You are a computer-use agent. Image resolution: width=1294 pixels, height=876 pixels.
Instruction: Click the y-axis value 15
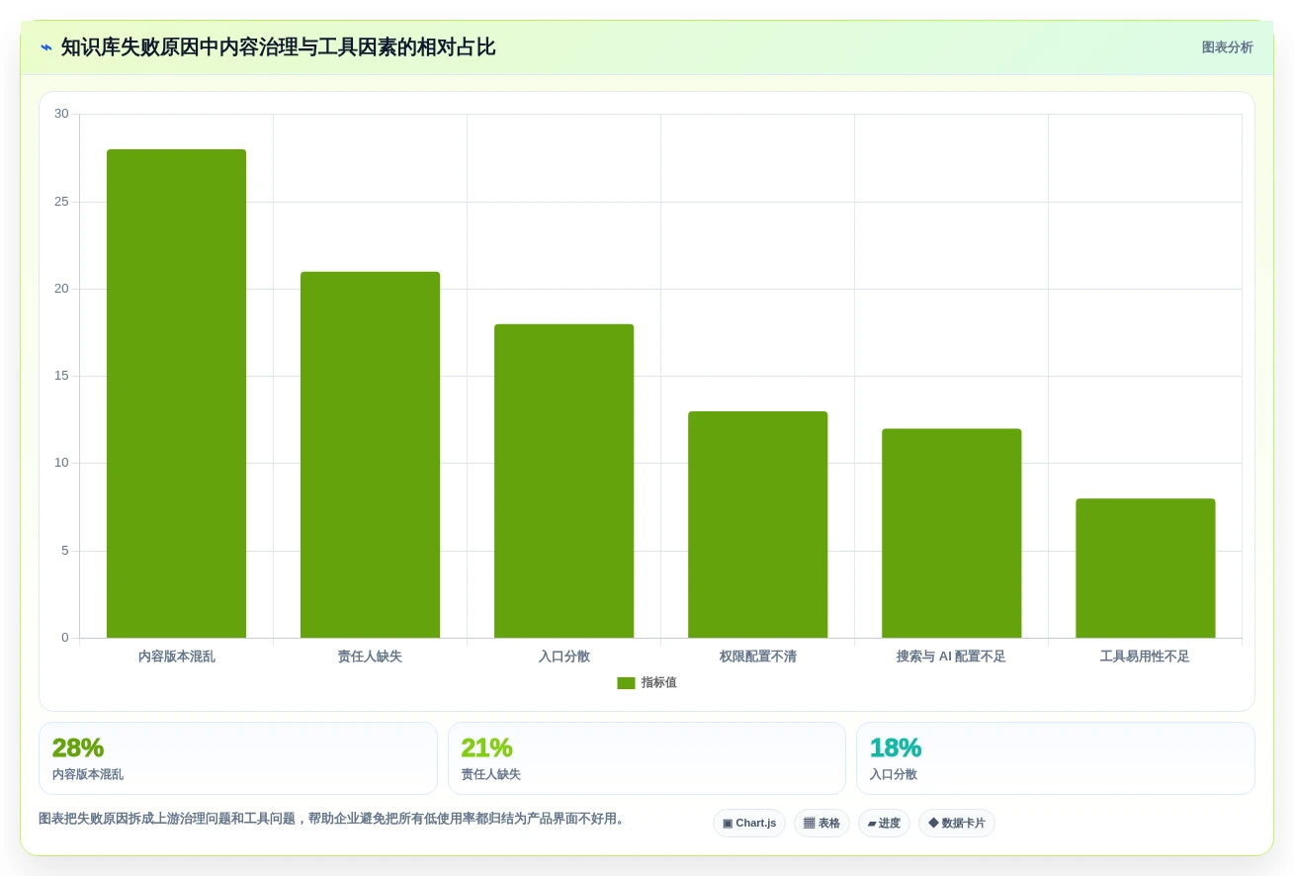[61, 376]
